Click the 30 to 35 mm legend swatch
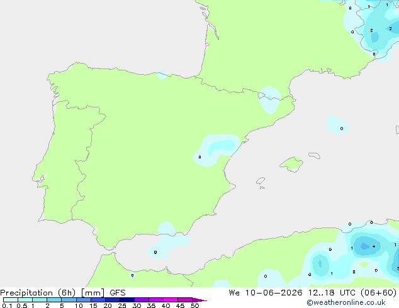399x308 pixels. (142, 300)
